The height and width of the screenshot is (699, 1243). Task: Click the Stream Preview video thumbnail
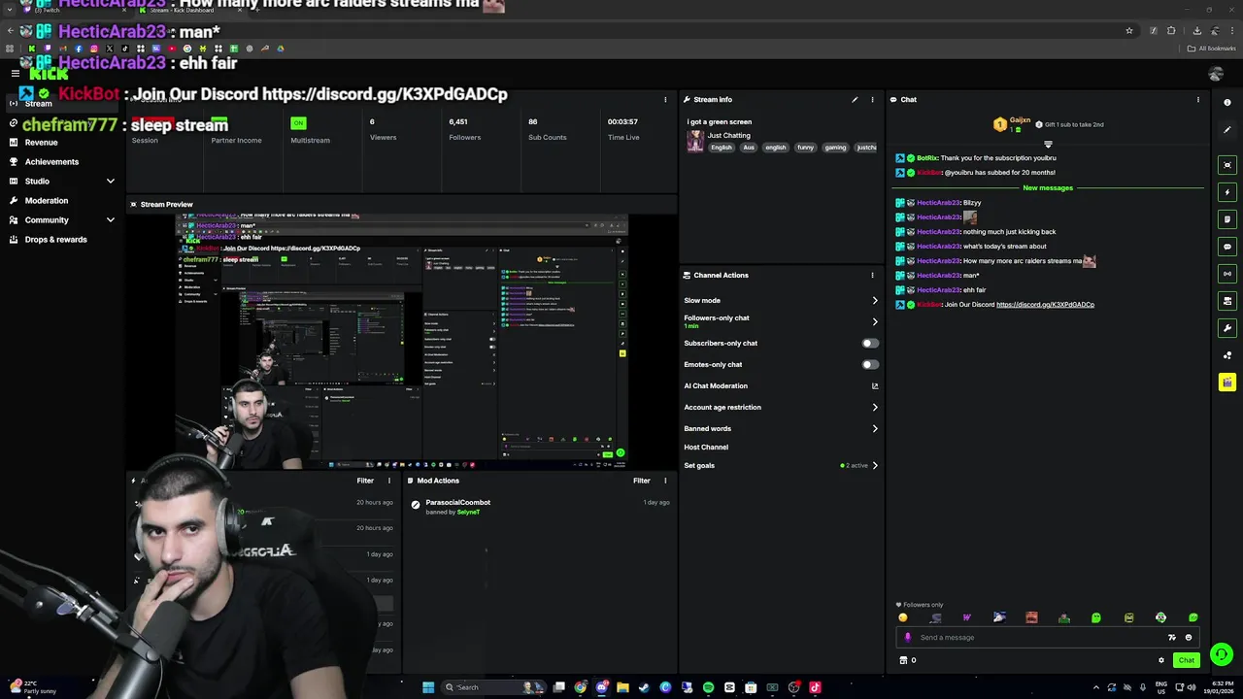[403, 342]
